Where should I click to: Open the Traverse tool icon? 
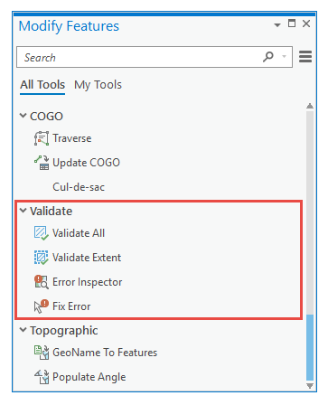point(42,138)
